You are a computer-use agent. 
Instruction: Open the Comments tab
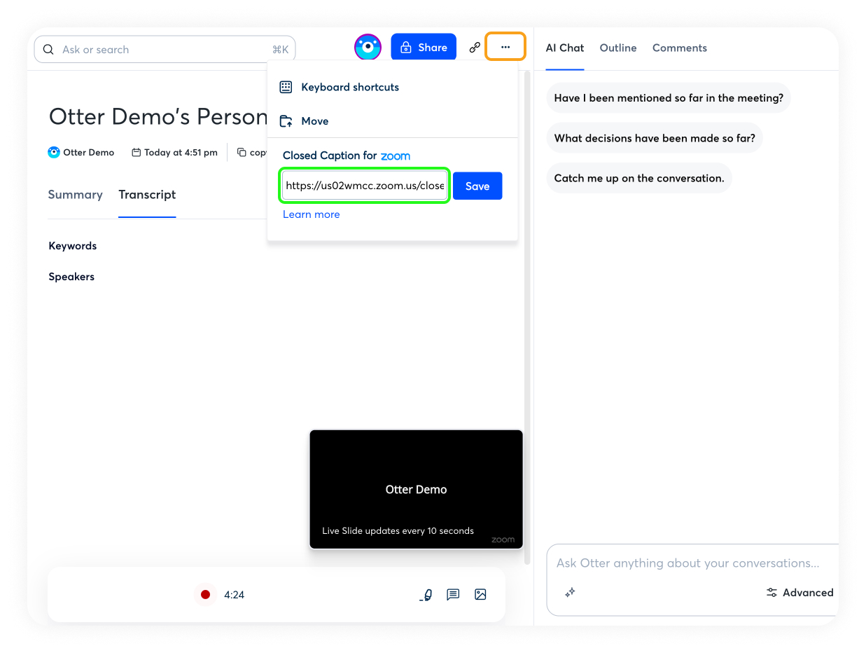click(x=679, y=48)
